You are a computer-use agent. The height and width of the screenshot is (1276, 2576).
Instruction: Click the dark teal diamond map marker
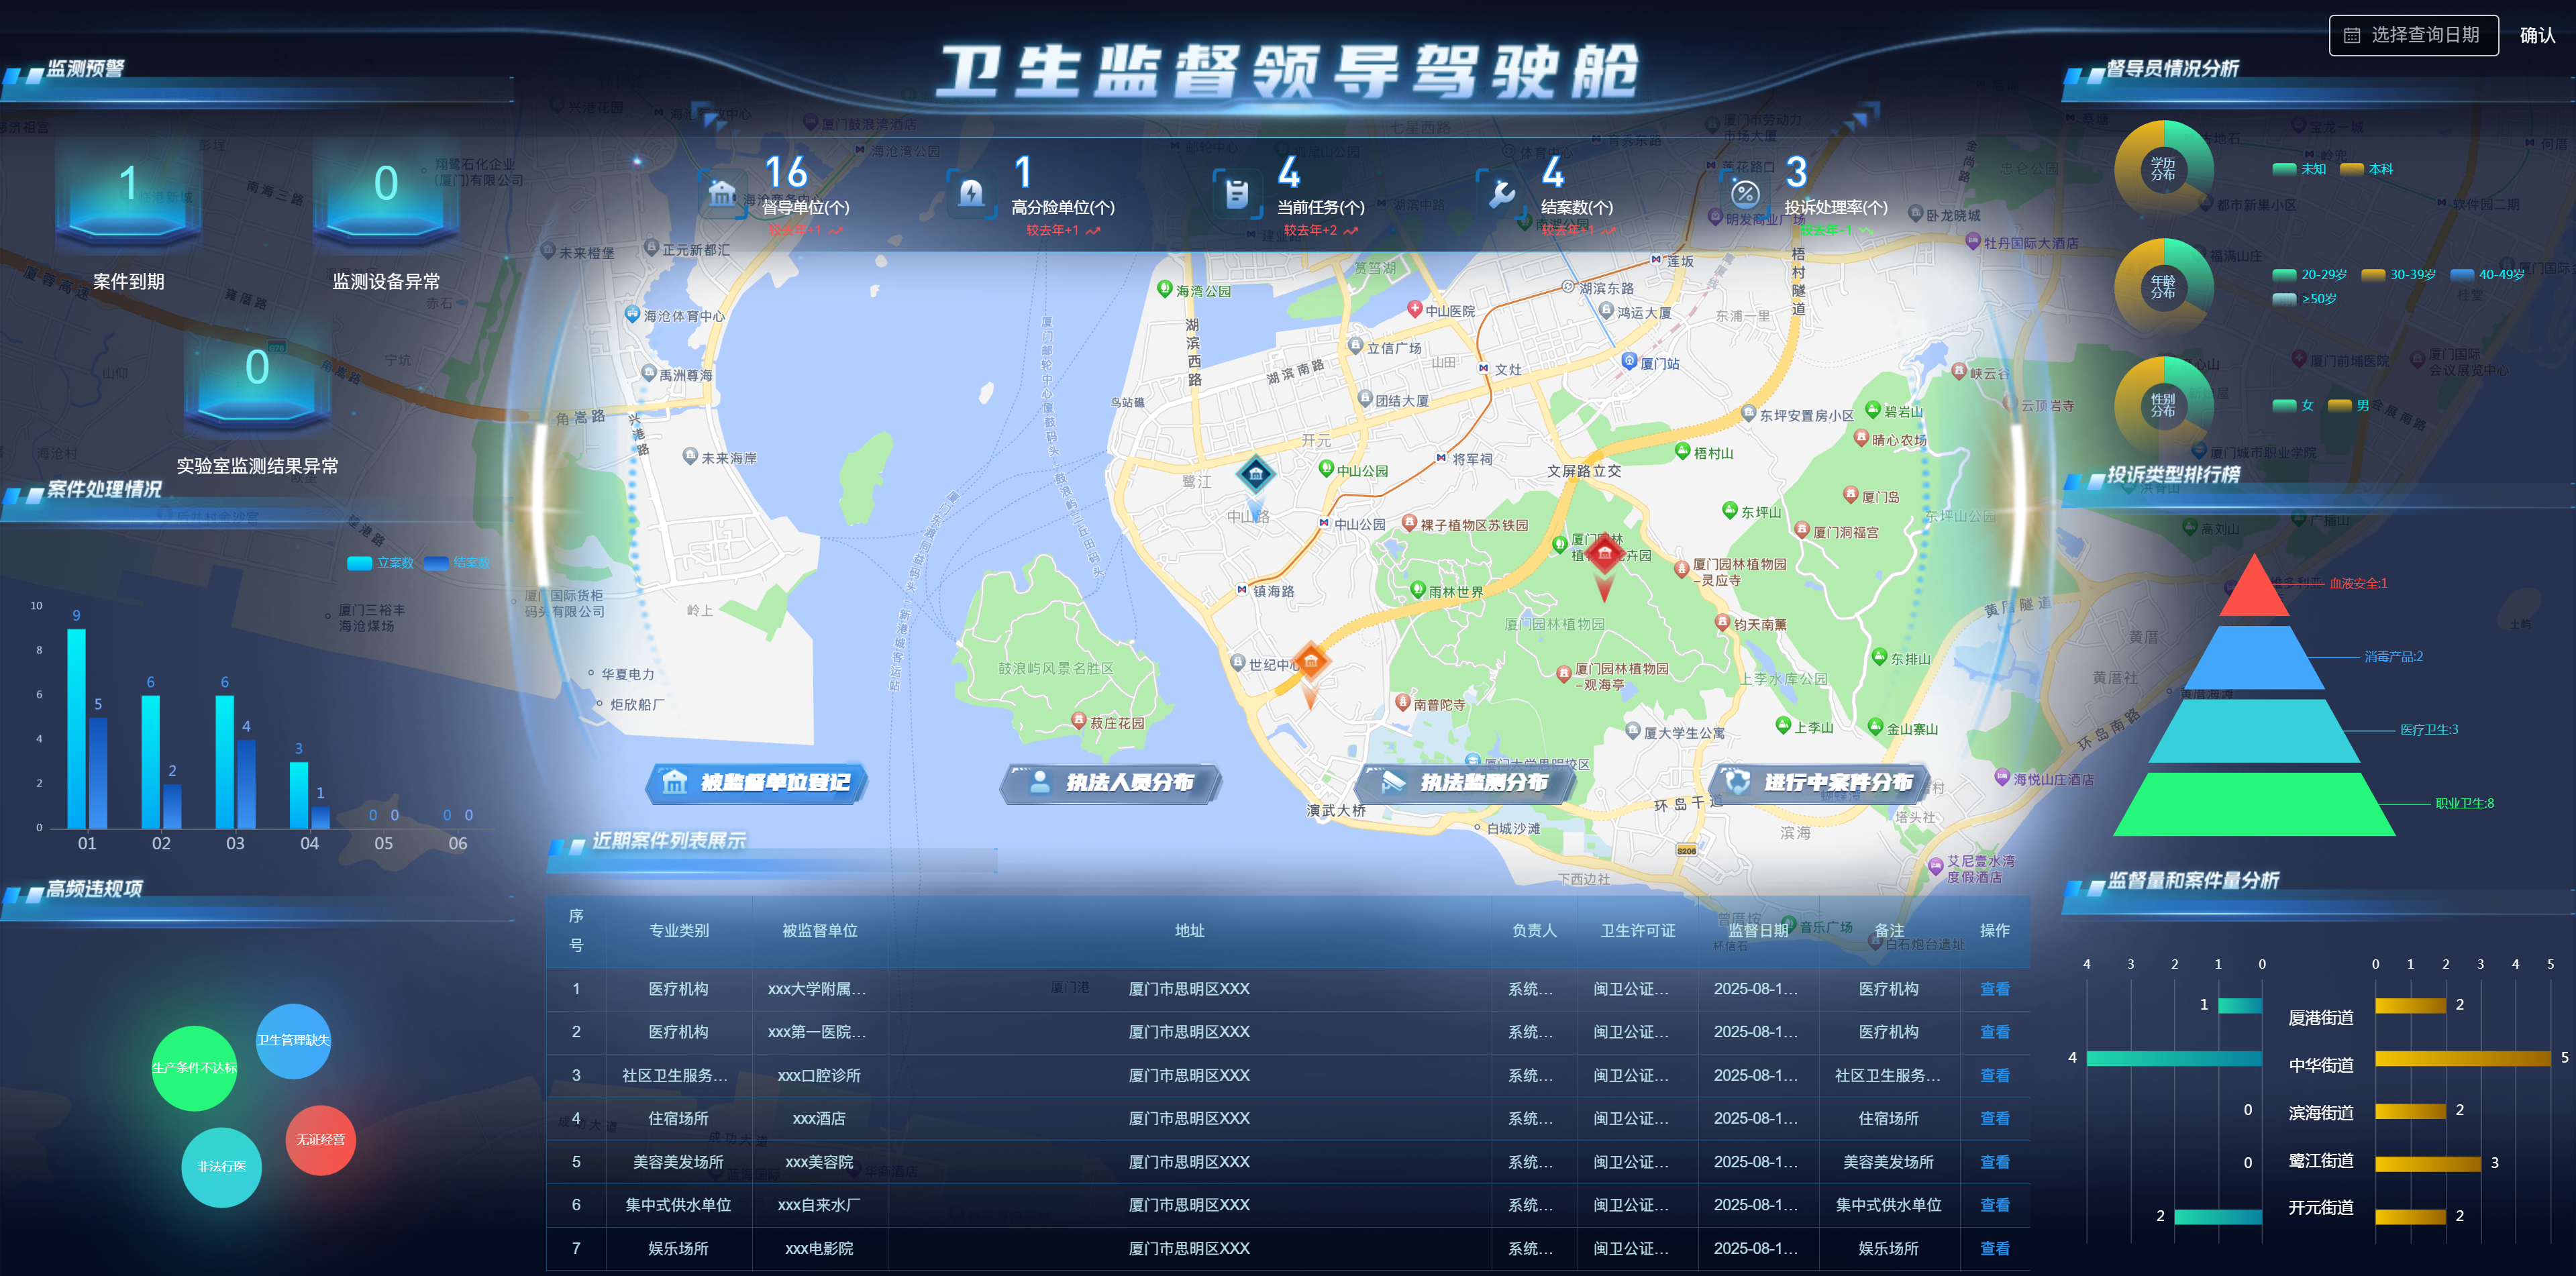click(1255, 474)
